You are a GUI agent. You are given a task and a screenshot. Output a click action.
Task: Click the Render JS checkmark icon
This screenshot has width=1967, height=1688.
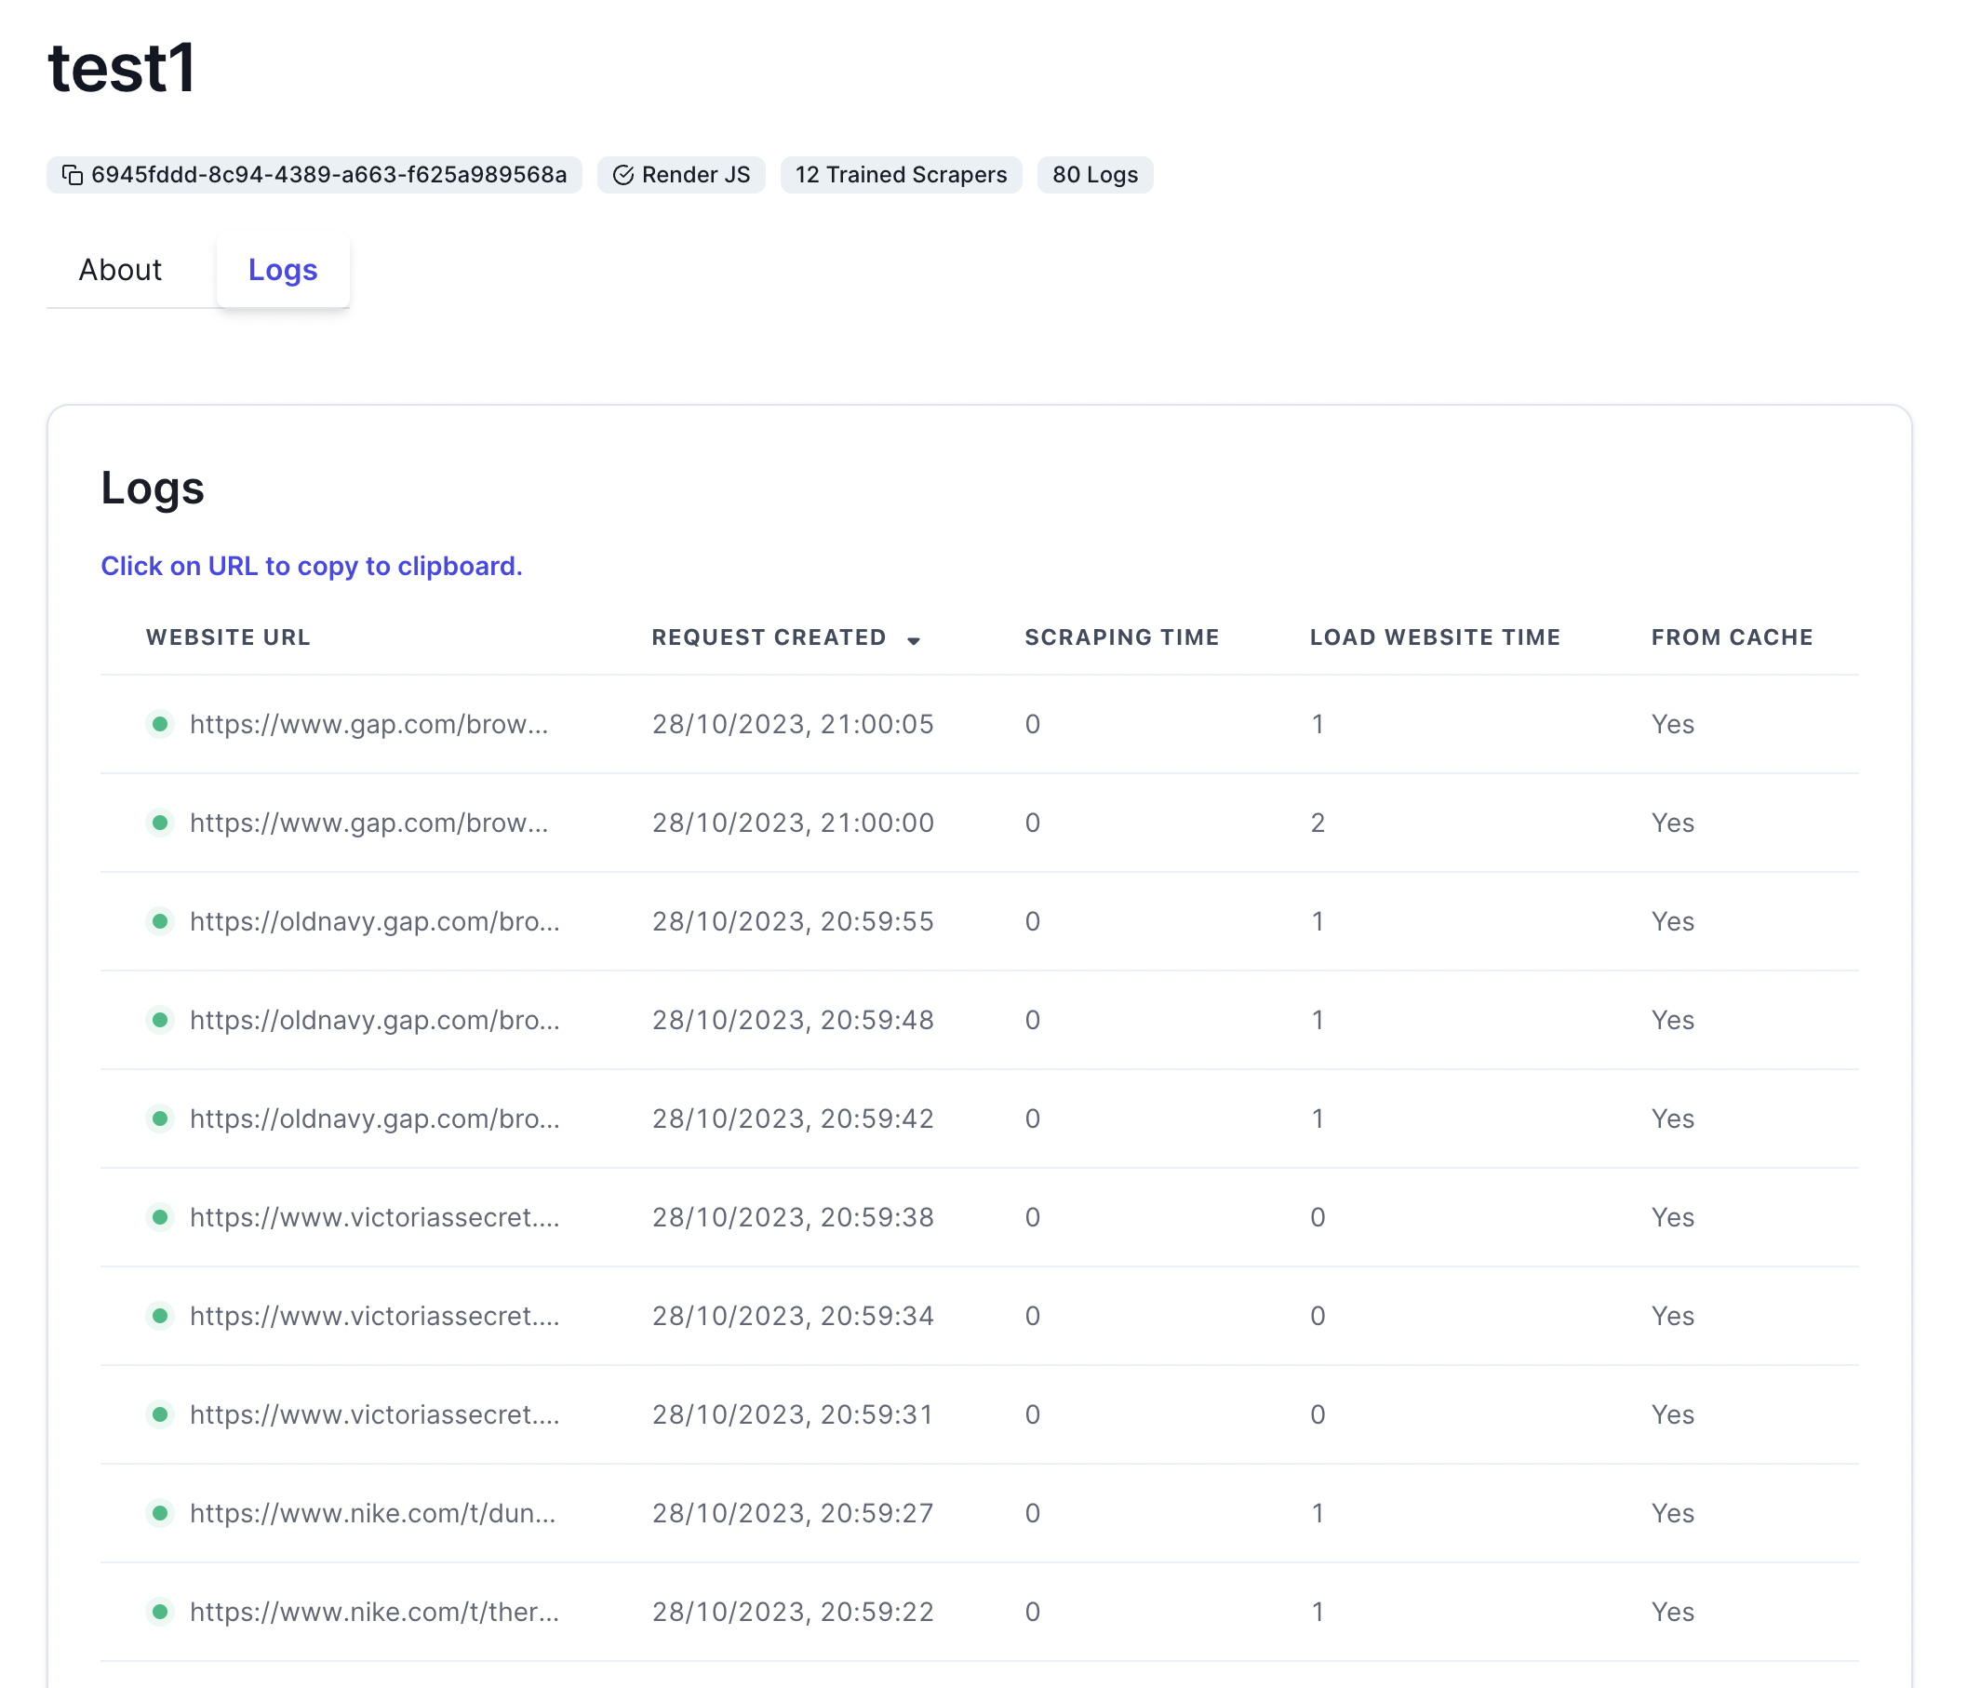click(622, 175)
